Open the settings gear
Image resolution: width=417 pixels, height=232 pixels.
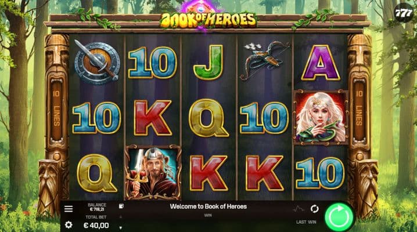(69, 225)
